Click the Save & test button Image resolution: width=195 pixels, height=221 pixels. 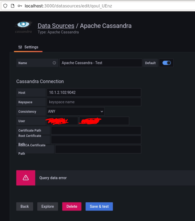pyautogui.click(x=99, y=207)
